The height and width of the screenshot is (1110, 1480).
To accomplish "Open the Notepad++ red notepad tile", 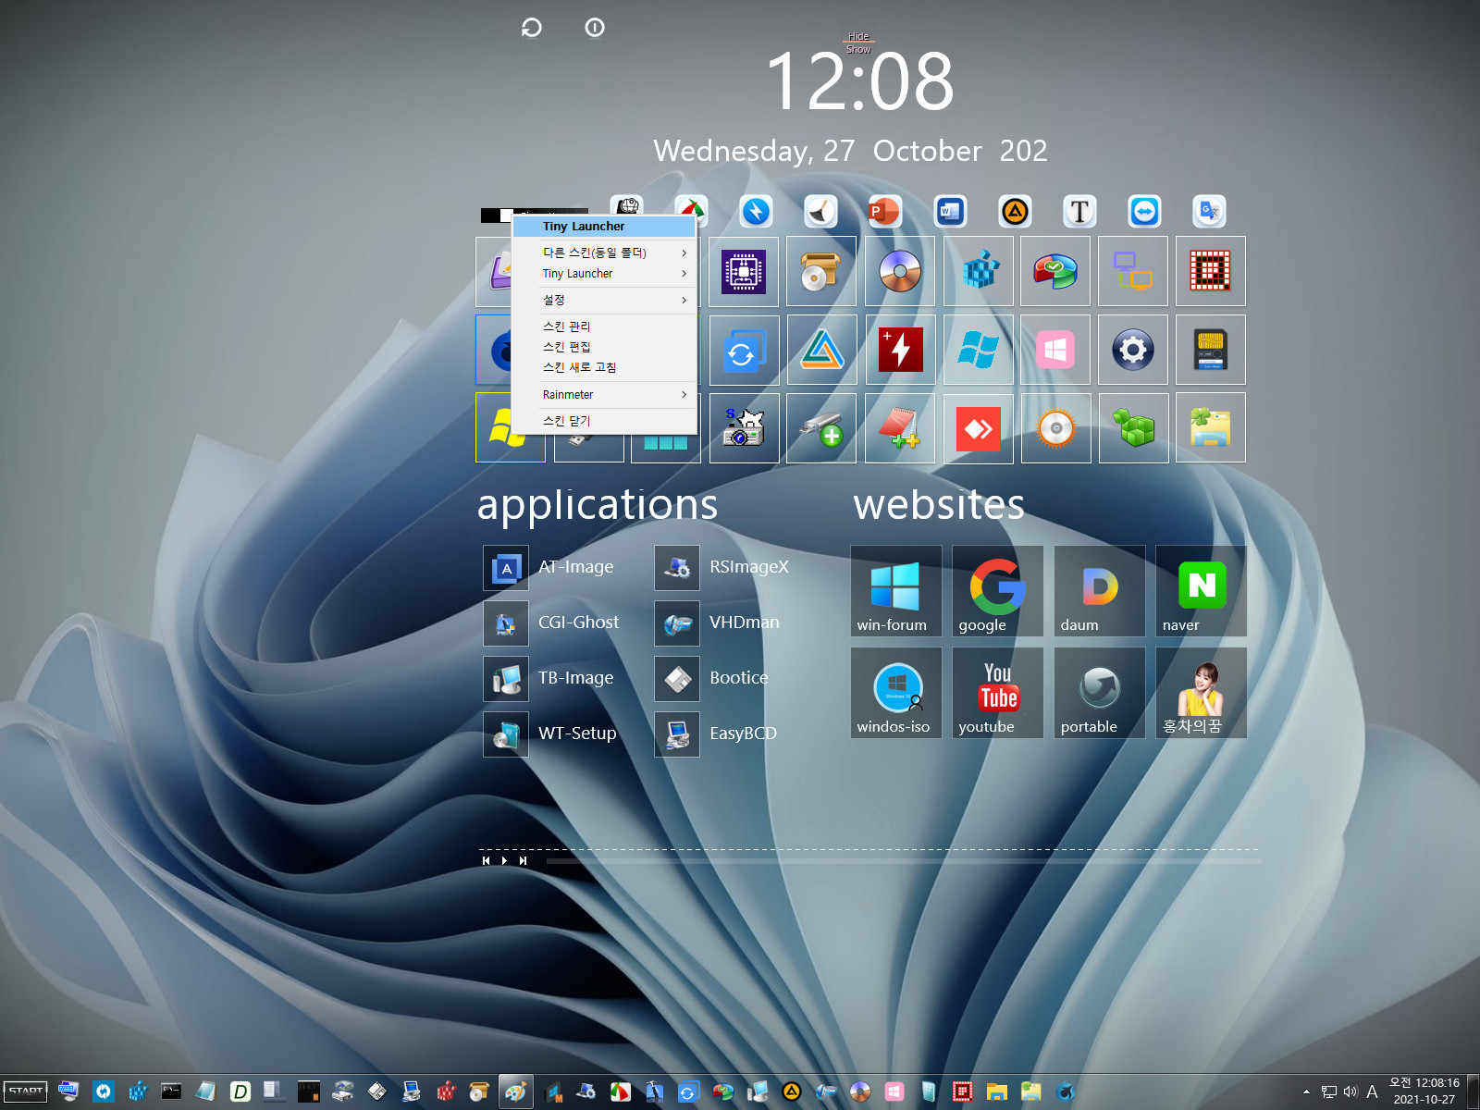I will (x=900, y=427).
